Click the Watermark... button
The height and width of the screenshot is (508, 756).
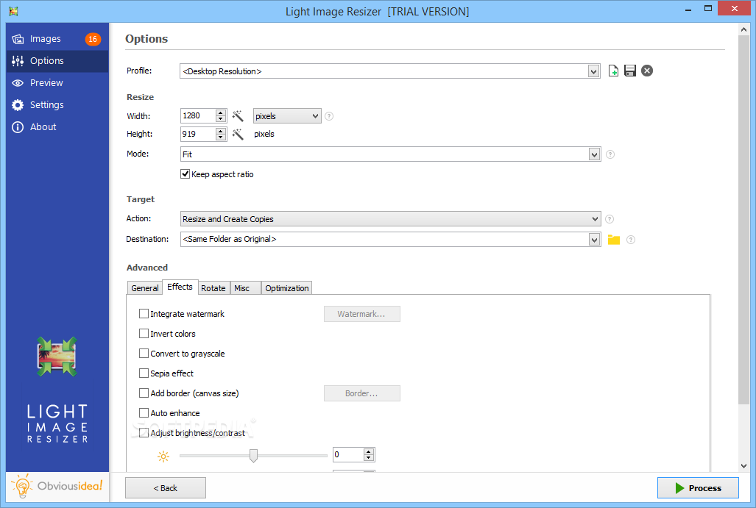[362, 314]
